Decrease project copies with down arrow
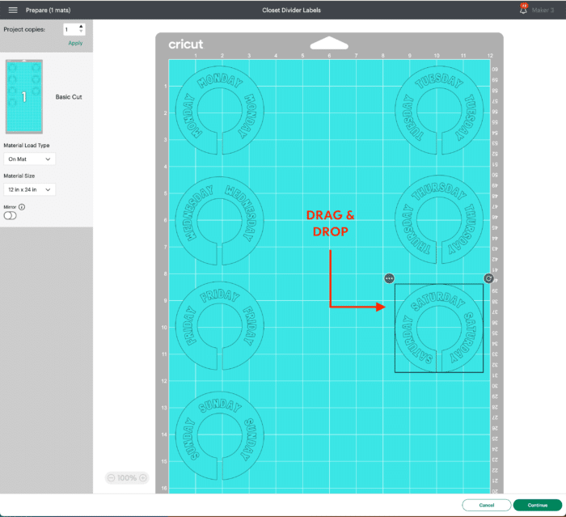 tap(81, 32)
